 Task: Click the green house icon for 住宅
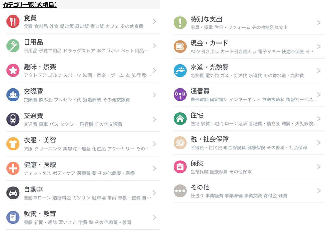coord(180,119)
